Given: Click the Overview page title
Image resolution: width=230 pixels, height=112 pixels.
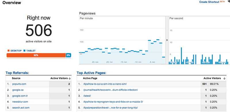Looking at the screenshot, I should (x=12, y=3).
